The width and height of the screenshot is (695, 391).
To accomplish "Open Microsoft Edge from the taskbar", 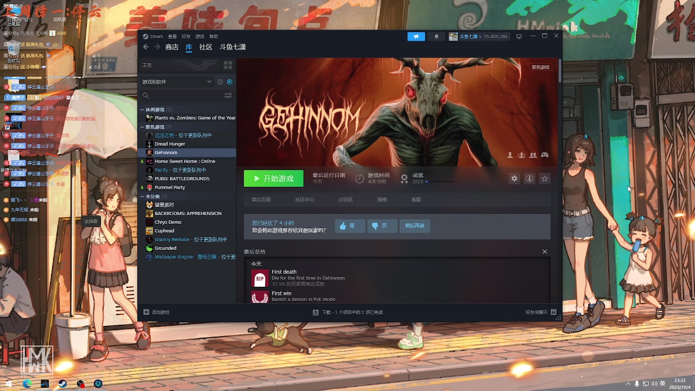I will (x=27, y=383).
